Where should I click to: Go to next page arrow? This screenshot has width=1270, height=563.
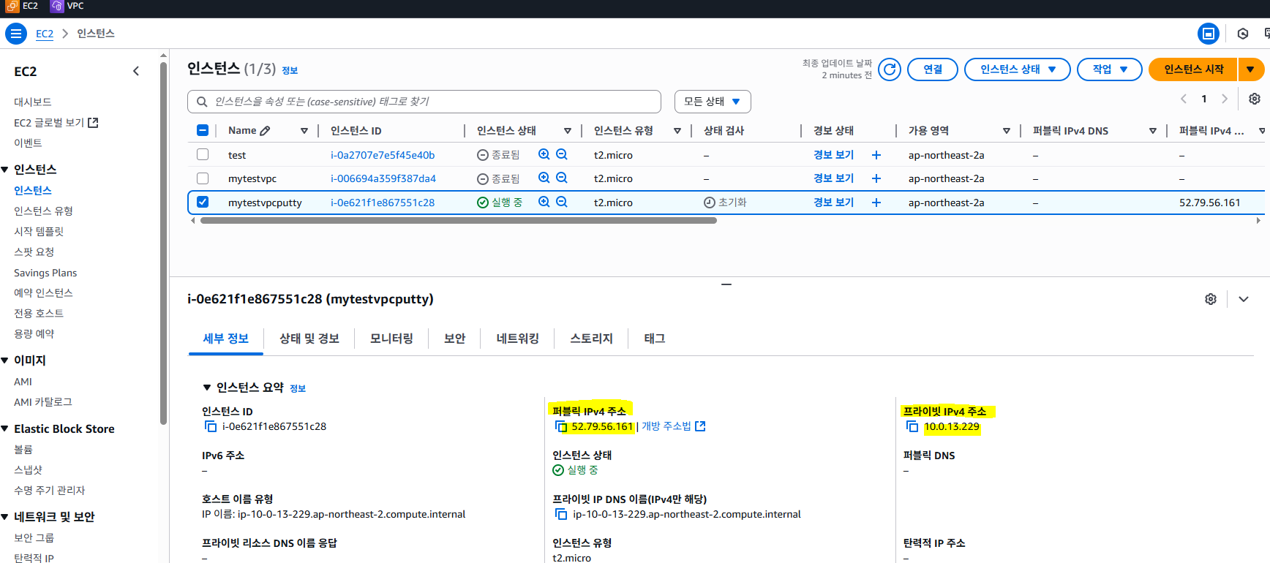(x=1225, y=99)
